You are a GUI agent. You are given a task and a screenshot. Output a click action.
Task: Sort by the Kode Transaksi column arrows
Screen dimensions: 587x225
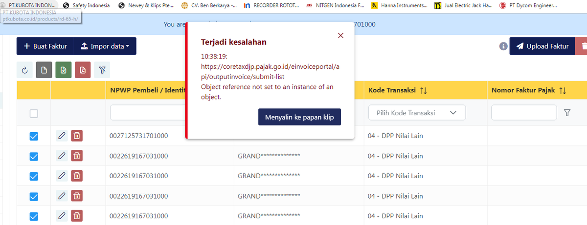pos(424,91)
